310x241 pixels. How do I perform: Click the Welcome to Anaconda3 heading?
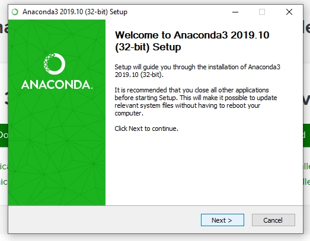click(x=192, y=41)
